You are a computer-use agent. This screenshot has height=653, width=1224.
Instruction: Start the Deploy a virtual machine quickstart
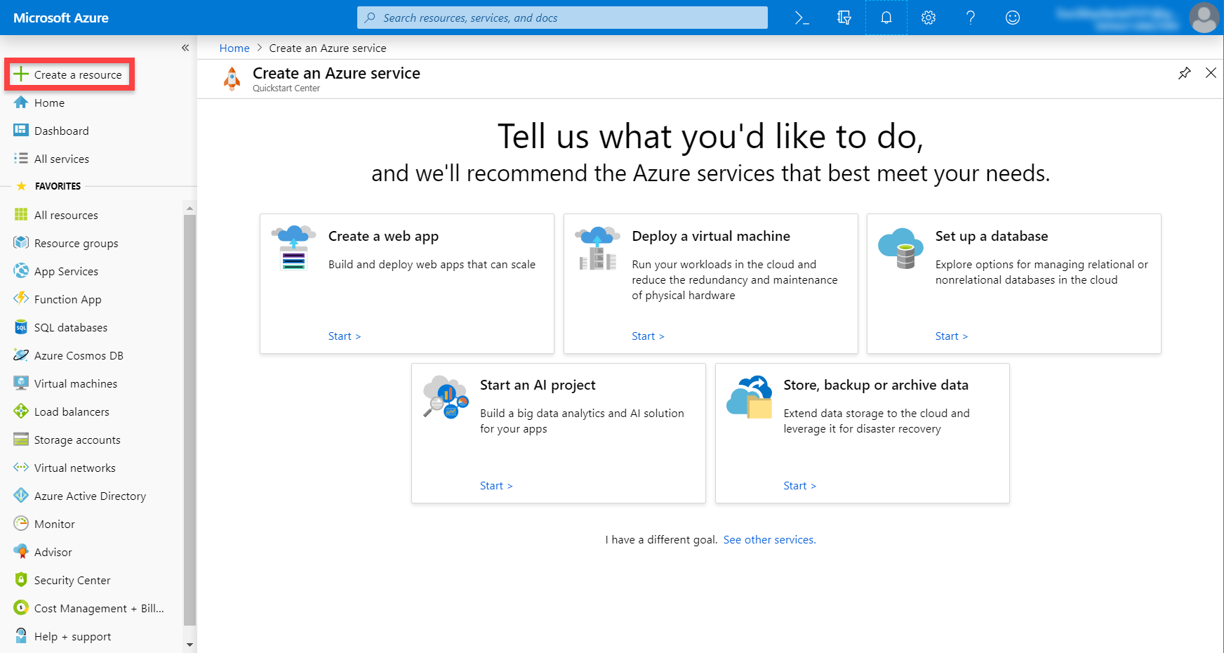tap(648, 336)
